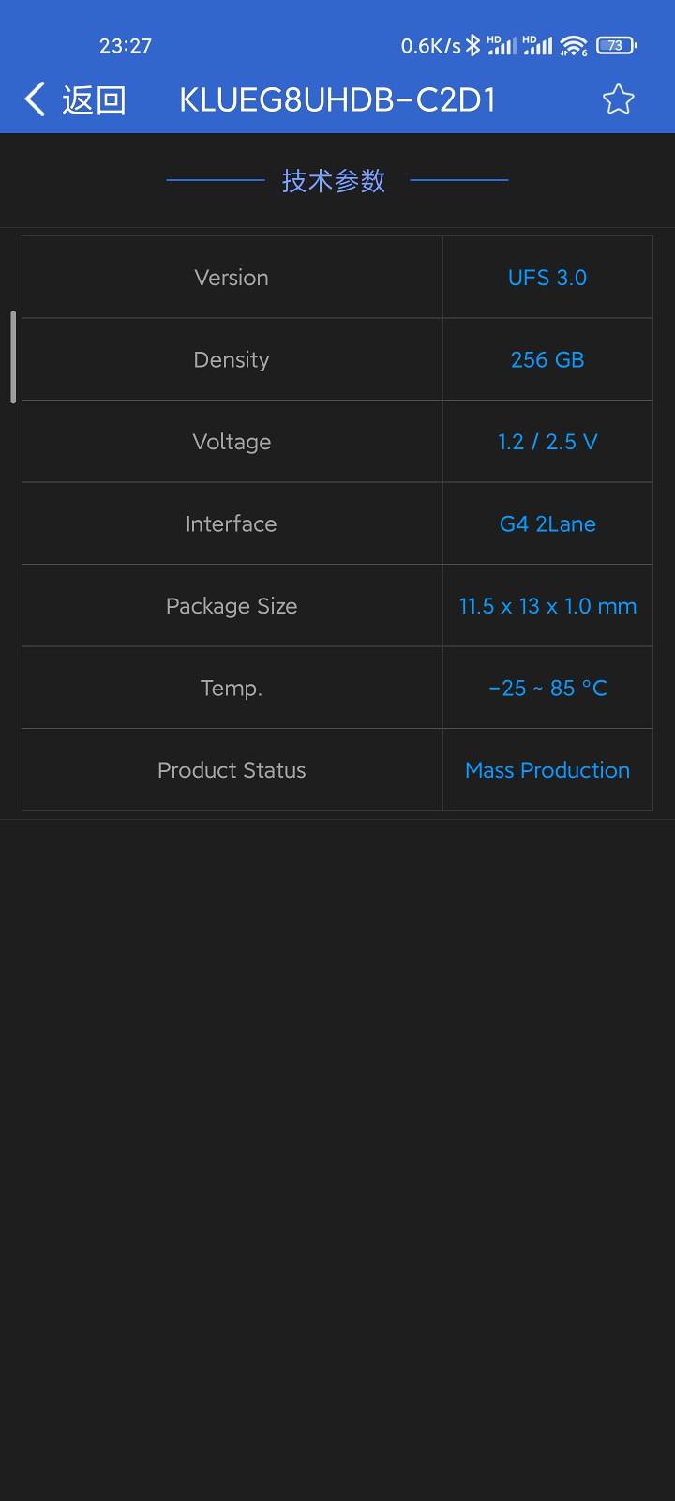
Task: Click the Mass Production status value
Action: click(x=547, y=770)
